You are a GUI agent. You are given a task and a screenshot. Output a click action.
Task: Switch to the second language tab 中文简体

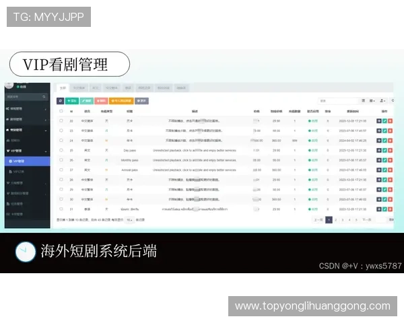(79, 88)
